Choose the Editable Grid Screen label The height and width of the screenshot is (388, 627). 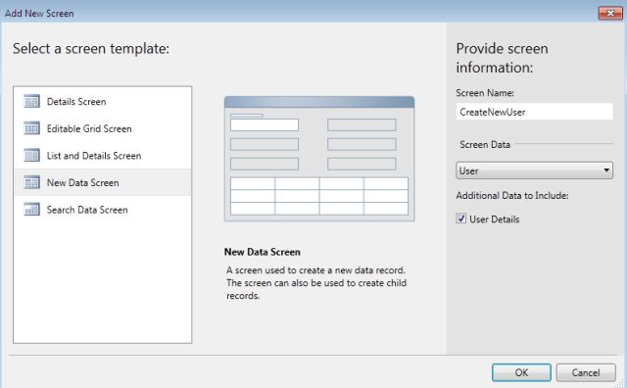tap(89, 128)
